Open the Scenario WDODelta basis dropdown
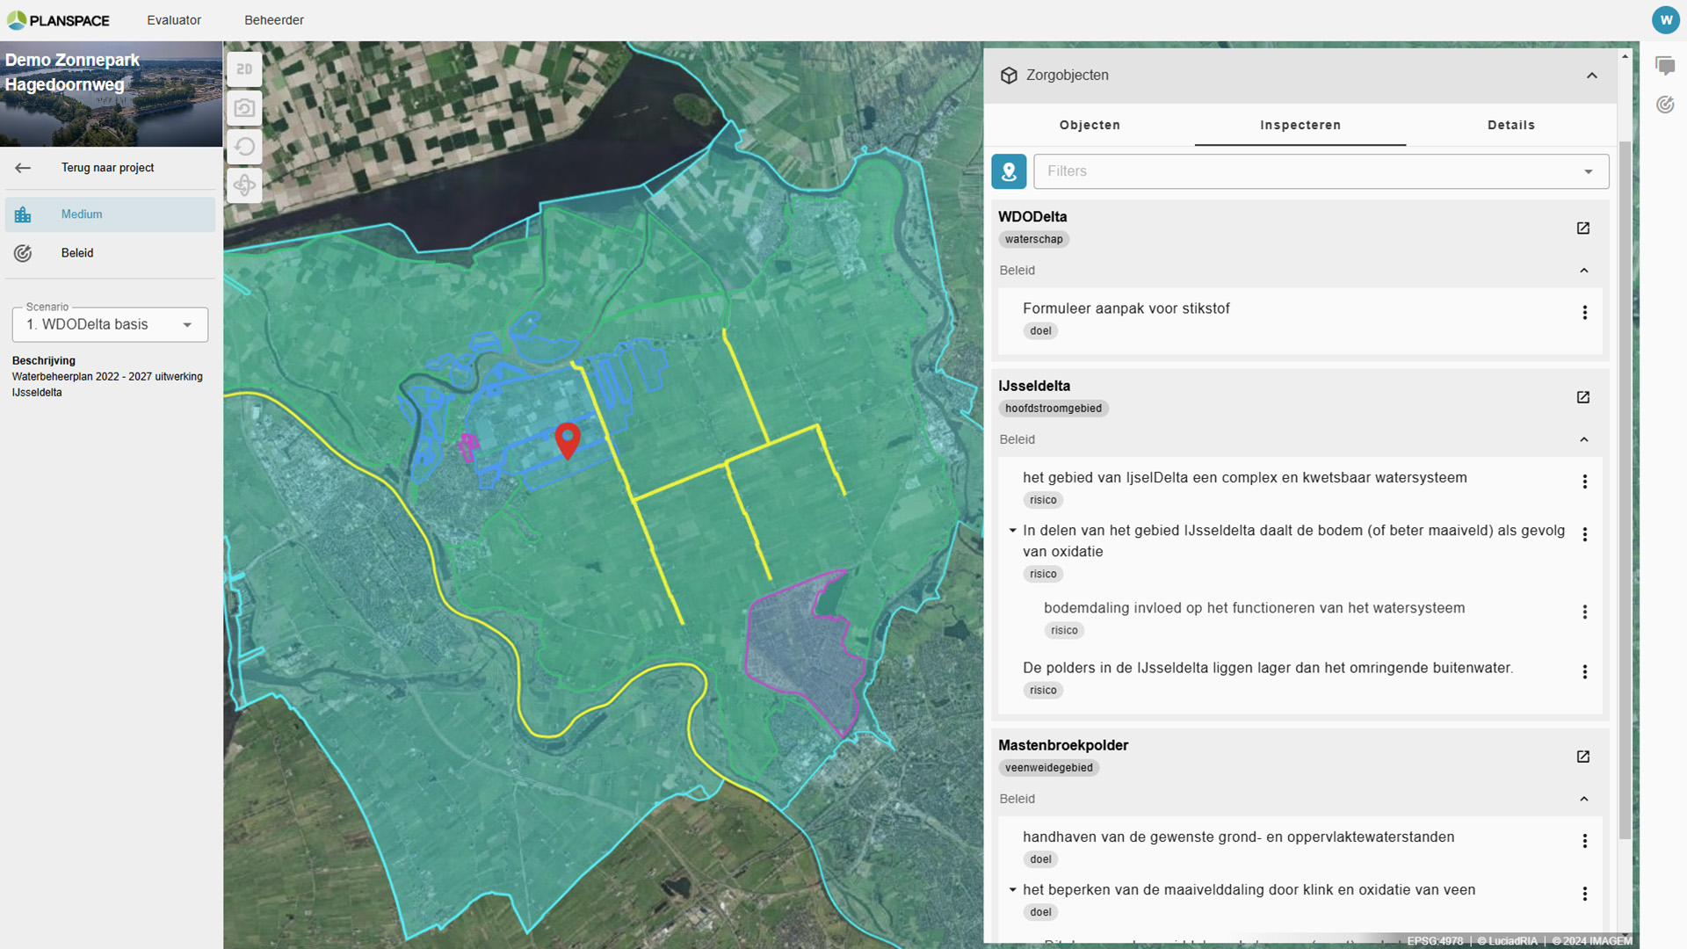The height and width of the screenshot is (949, 1687). (x=110, y=325)
